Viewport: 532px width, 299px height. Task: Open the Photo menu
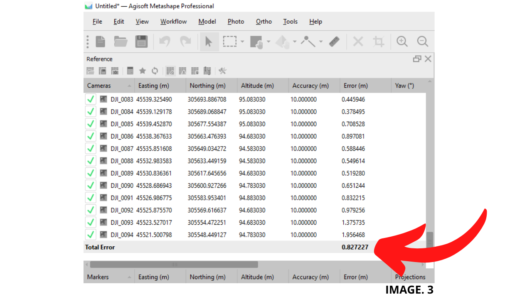(236, 22)
